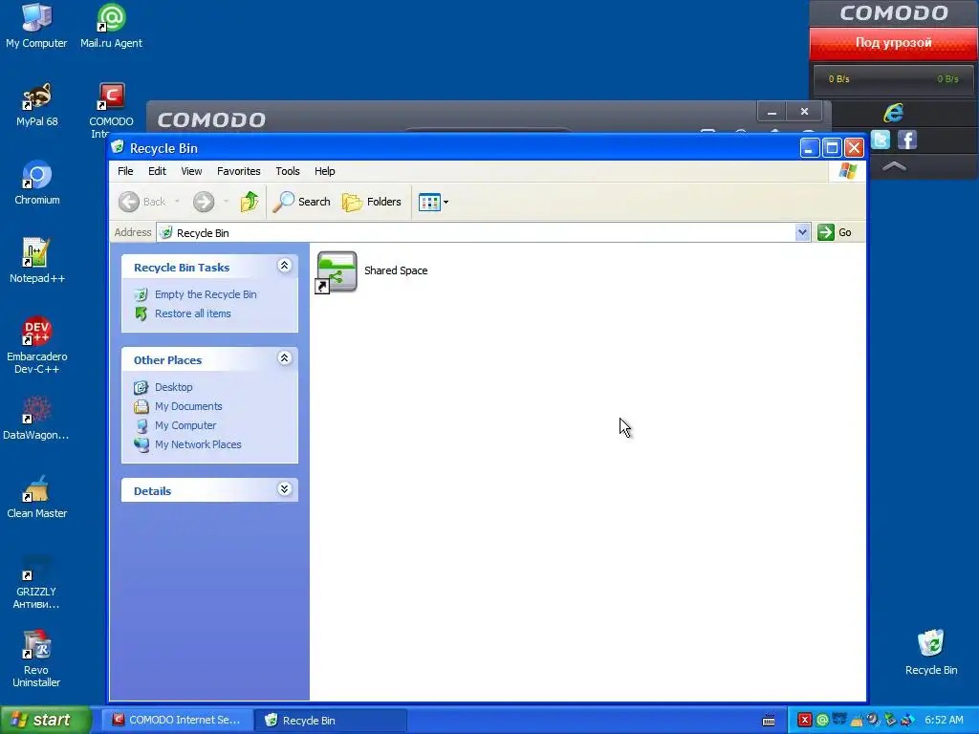Go to My Network Places link
The width and height of the screenshot is (979, 734).
198,445
